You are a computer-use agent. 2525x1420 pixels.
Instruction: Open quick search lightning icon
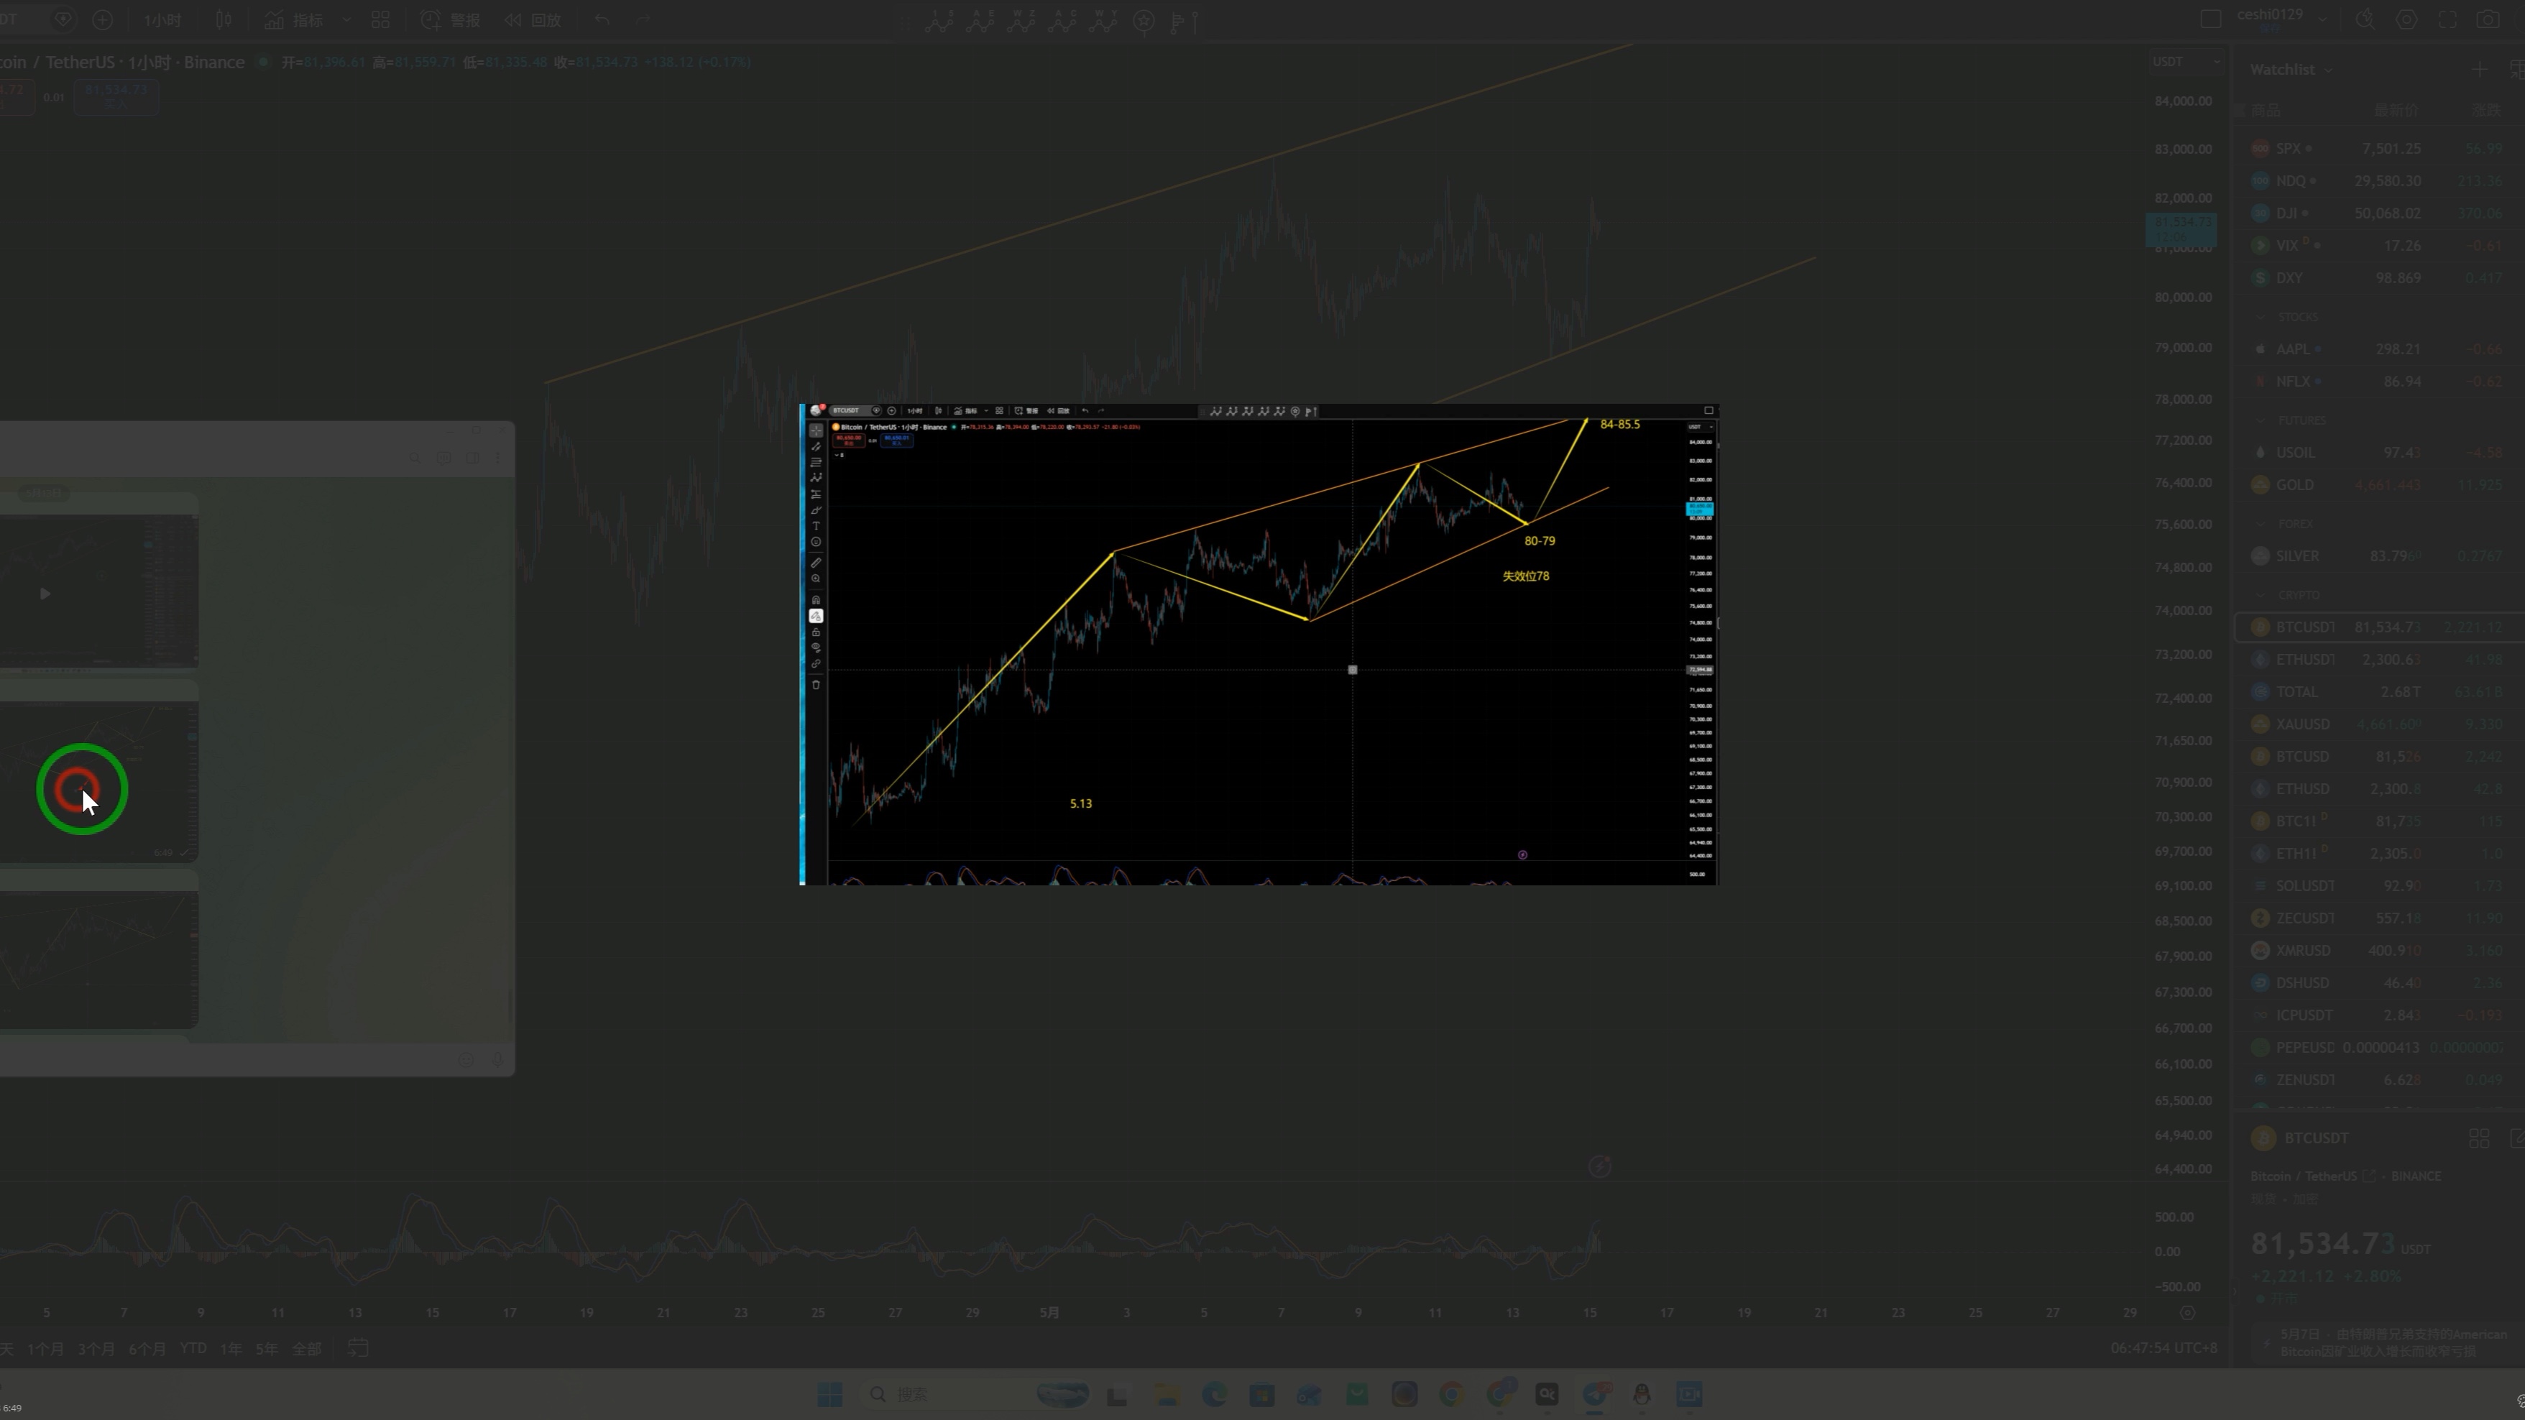click(2365, 19)
